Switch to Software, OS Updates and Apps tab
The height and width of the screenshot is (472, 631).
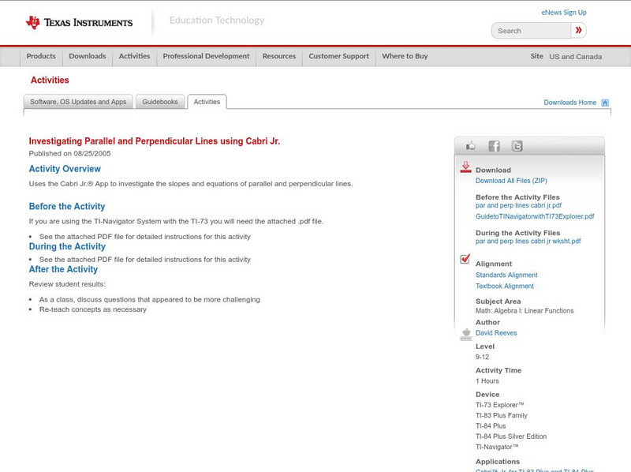[78, 102]
